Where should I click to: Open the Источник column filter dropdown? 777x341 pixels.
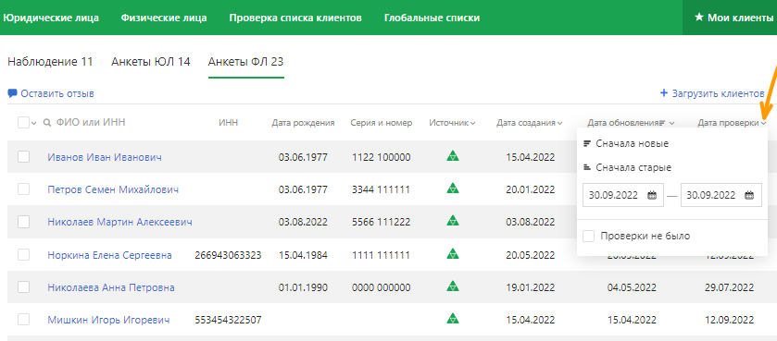click(x=472, y=123)
